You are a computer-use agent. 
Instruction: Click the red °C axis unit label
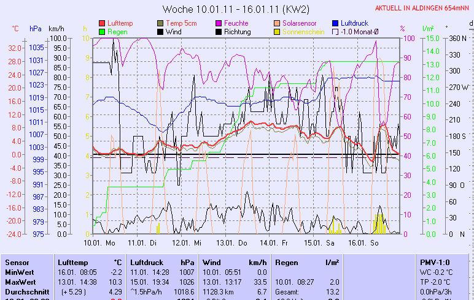(x=15, y=28)
